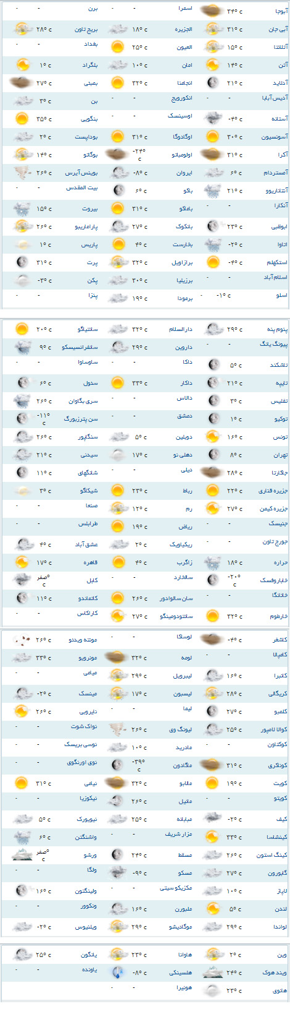The height and width of the screenshot is (1022, 290).
Task: Click the snow cloud icon next to اتاوا
Action: tap(213, 245)
